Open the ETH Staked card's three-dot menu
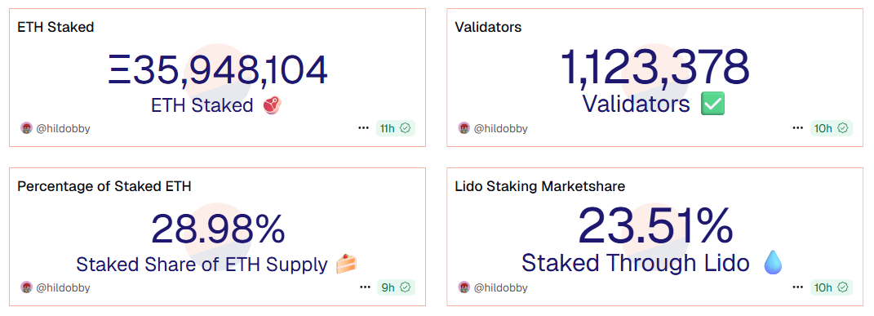 tap(363, 128)
